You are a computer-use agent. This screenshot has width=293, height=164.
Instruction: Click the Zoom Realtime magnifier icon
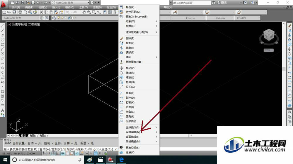tap(89, 12)
